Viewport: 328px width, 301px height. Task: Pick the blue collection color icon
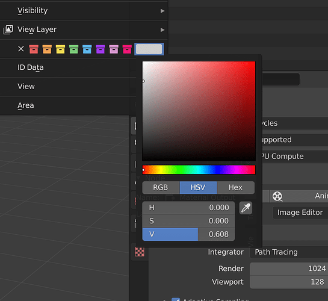[x=87, y=49]
